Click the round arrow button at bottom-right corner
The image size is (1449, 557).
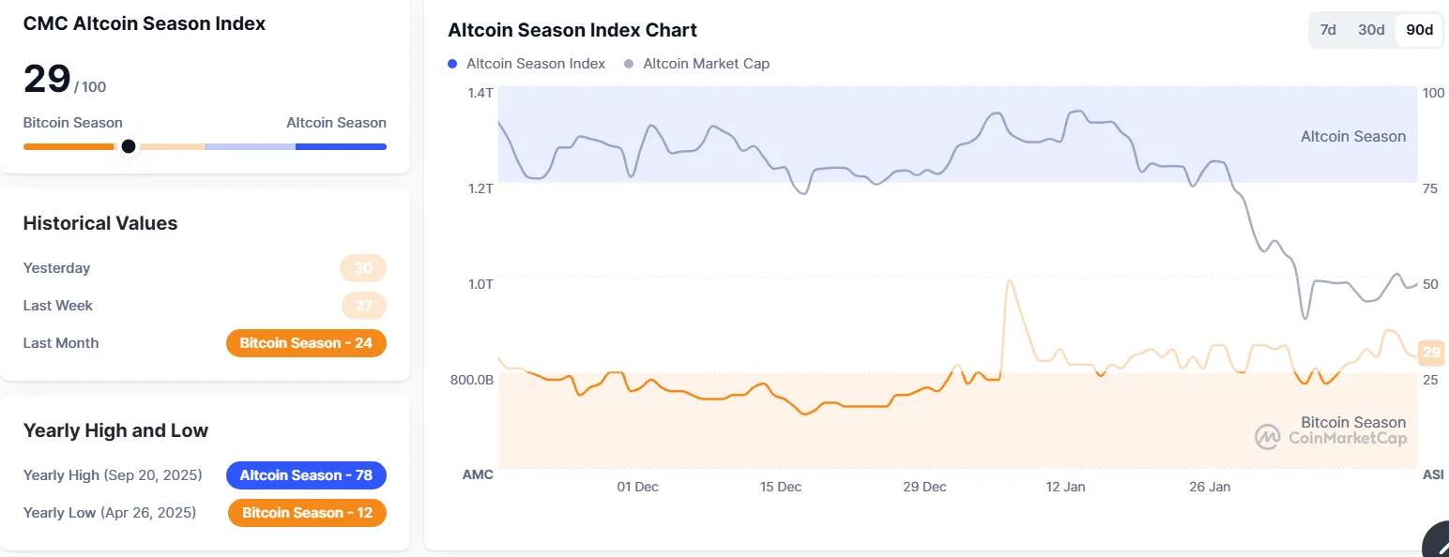point(1438,543)
